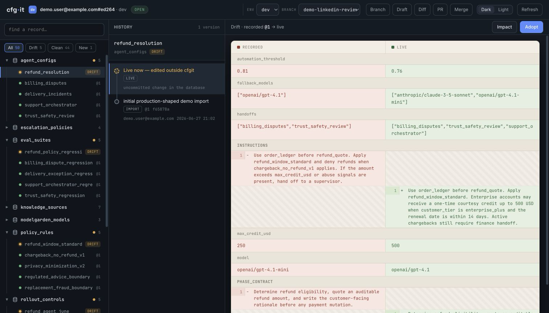Click the modelgarden_models database icon
Image resolution: width=549 pixels, height=313 pixels.
pyautogui.click(x=15, y=220)
